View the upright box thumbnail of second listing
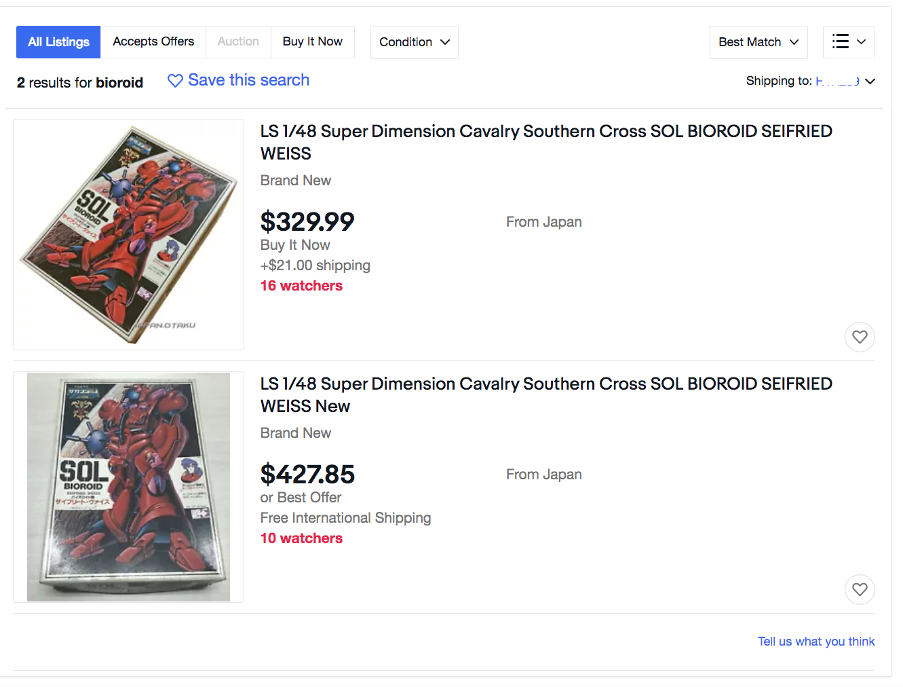The image size is (903, 687). (x=128, y=487)
